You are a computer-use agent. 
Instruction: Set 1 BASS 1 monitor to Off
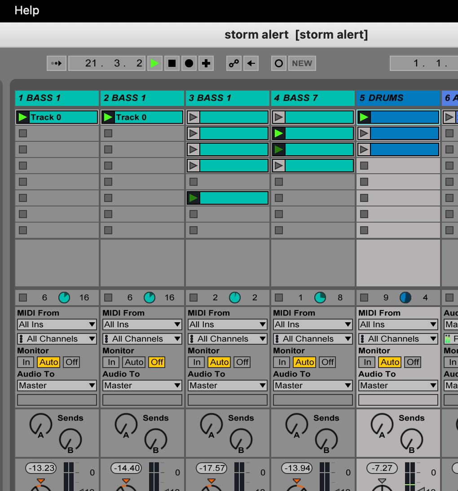pyautogui.click(x=72, y=362)
